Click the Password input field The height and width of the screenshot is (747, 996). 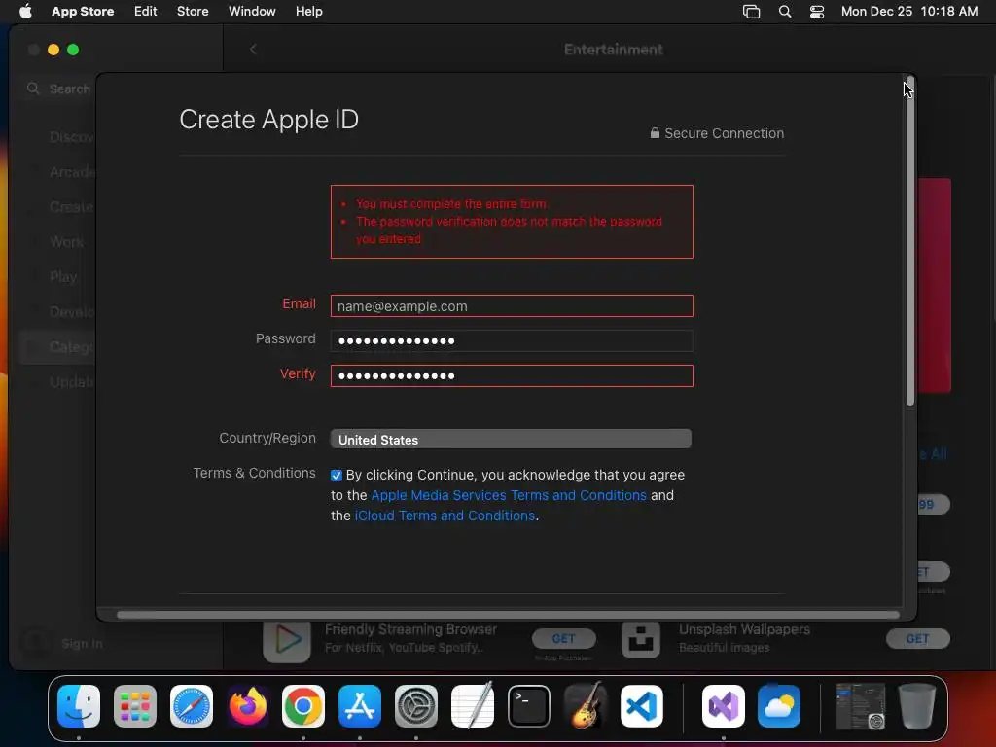(512, 341)
